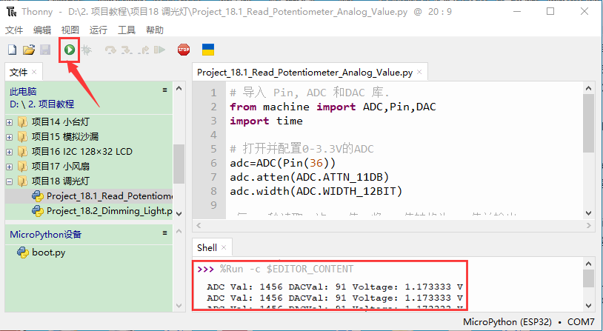Click the green Run current script button
The width and height of the screenshot is (603, 331).
[69, 50]
